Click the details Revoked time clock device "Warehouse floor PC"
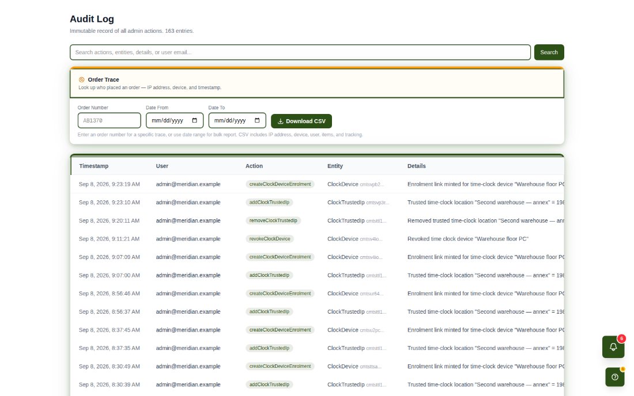 click(468, 238)
